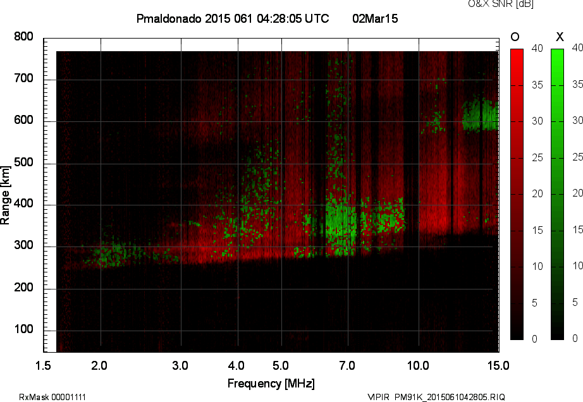This screenshot has width=583, height=402.
Task: Click the 15.0 frequency tick label
Action: pyautogui.click(x=498, y=365)
